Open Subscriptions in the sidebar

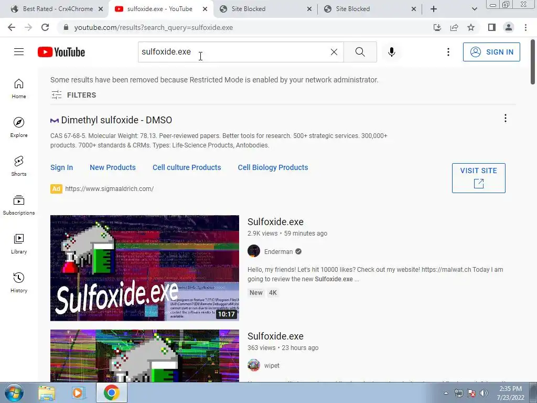pos(19,205)
